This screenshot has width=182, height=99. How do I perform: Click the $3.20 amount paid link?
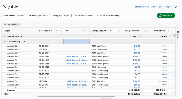coord(164,71)
